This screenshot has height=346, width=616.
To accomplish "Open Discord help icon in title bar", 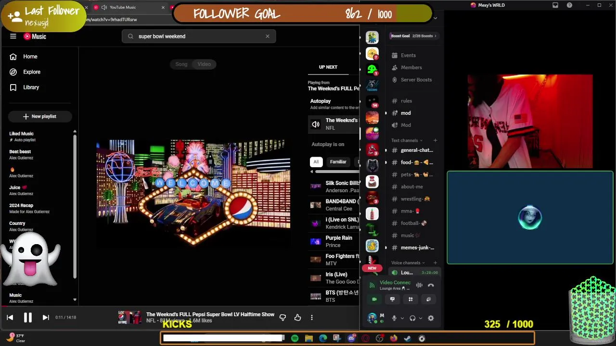I will pos(569,5).
